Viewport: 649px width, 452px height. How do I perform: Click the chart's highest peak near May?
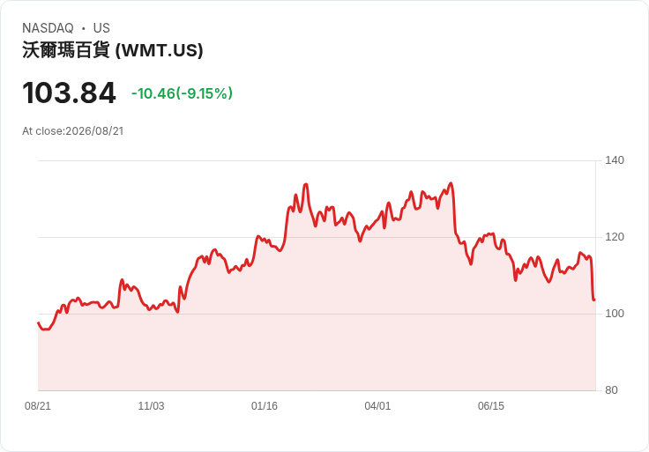click(x=451, y=182)
